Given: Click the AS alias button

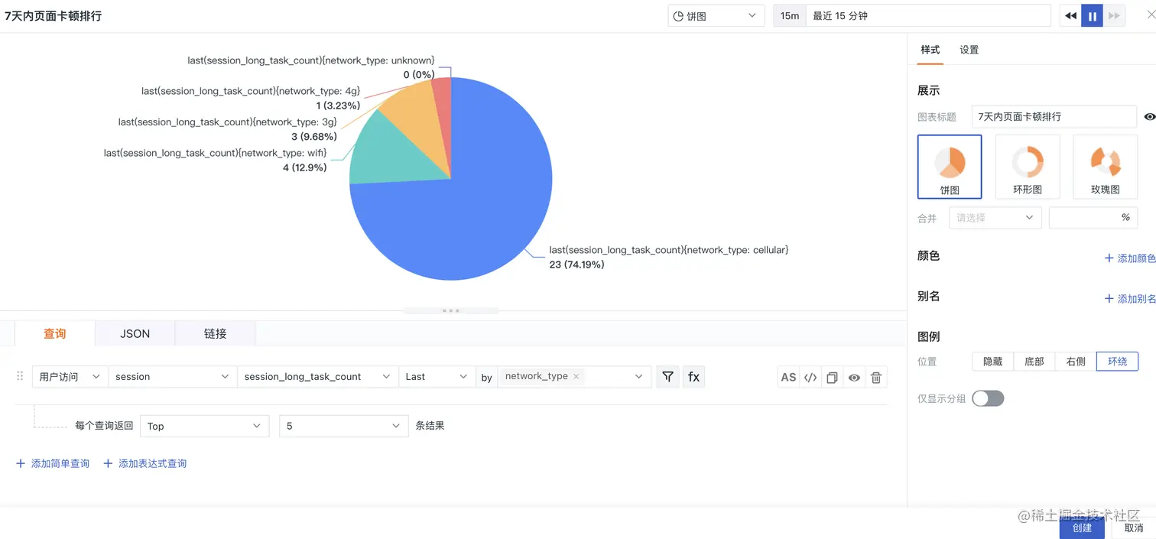Looking at the screenshot, I should point(788,377).
